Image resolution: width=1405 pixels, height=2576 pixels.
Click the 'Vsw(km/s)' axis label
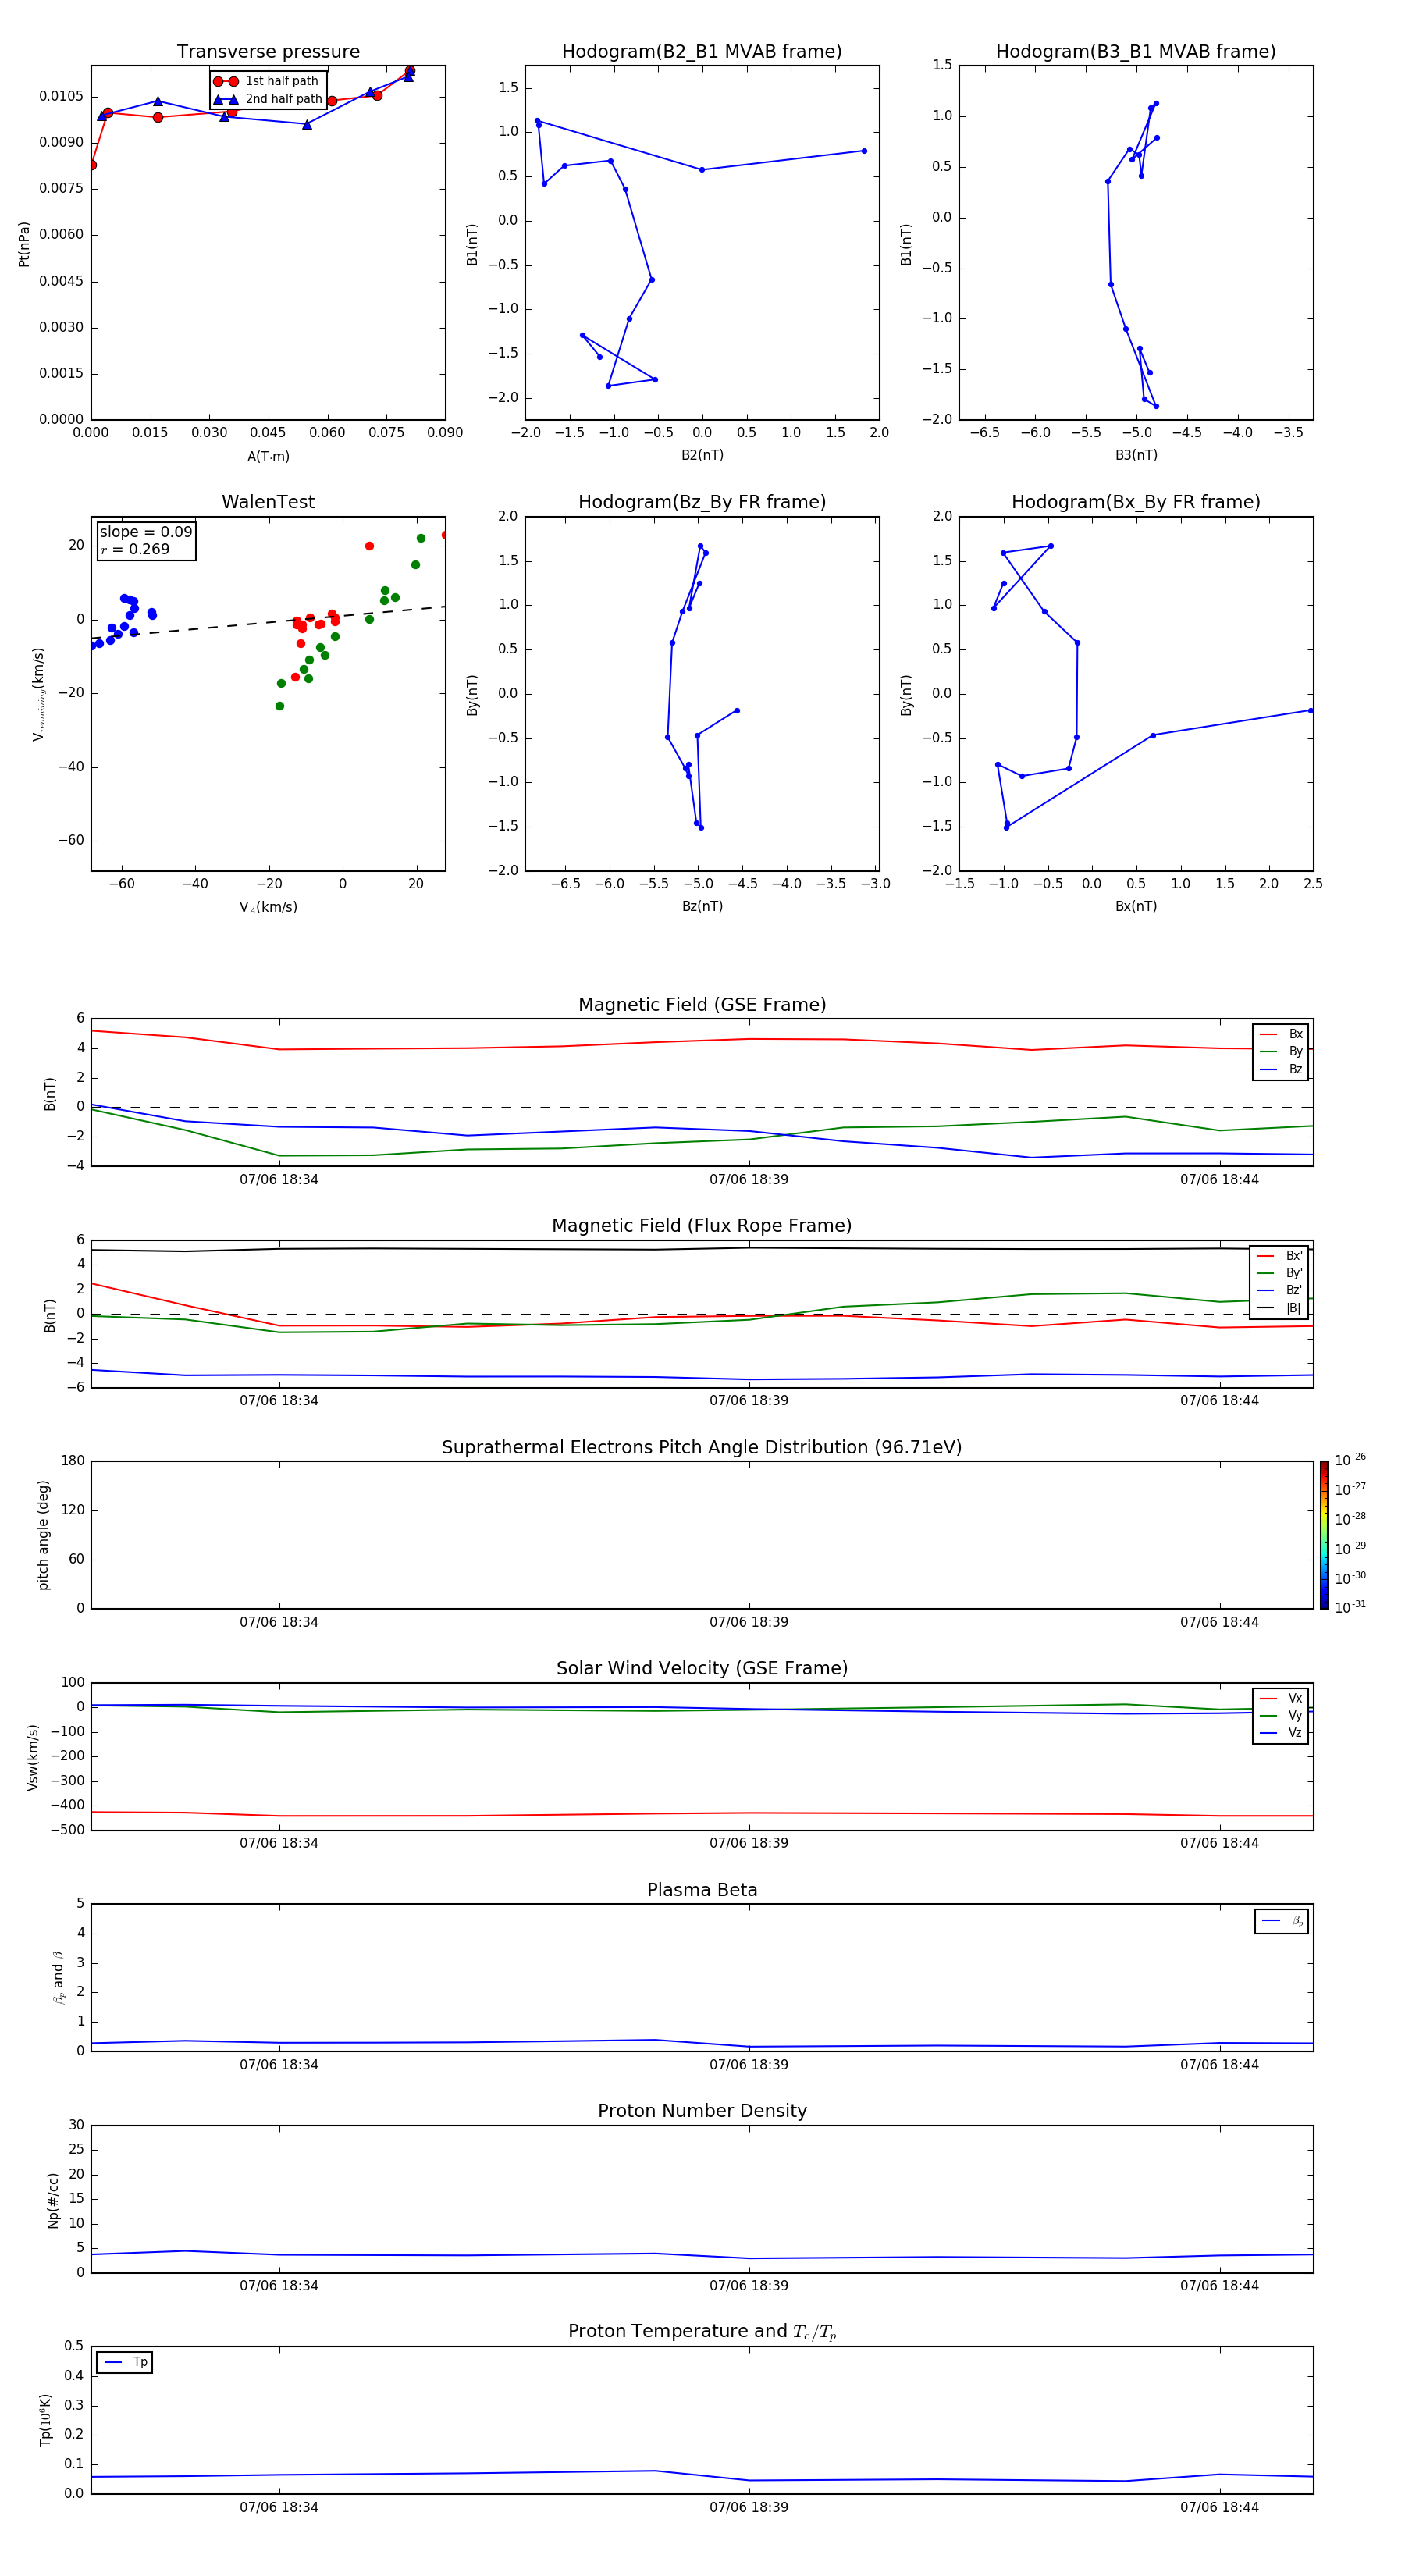point(33,1757)
